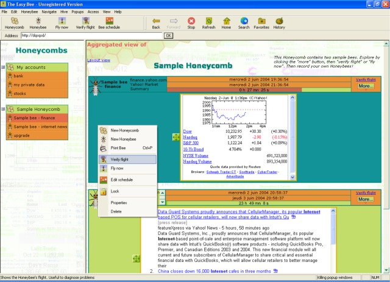Click the up stepper arrow in the news bee header
The width and height of the screenshot is (390, 282).
(162, 192)
